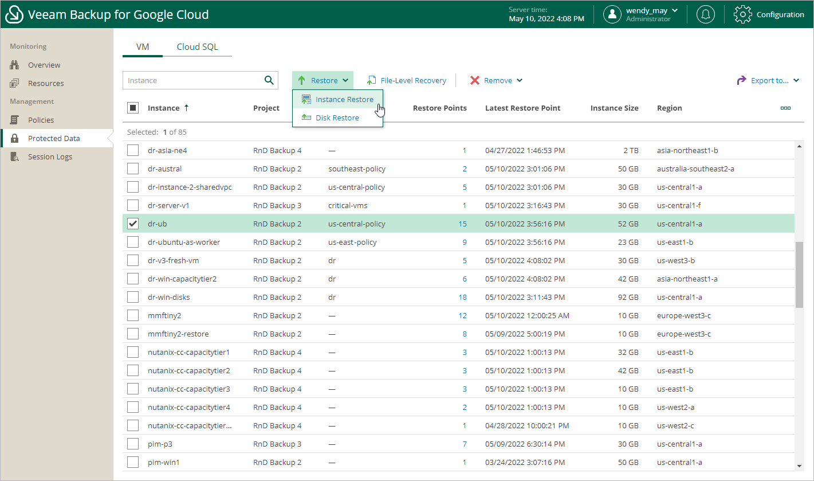Open the 9 restore points for dr-ubuntu-as-worker
Image resolution: width=814 pixels, height=481 pixels.
(x=465, y=242)
